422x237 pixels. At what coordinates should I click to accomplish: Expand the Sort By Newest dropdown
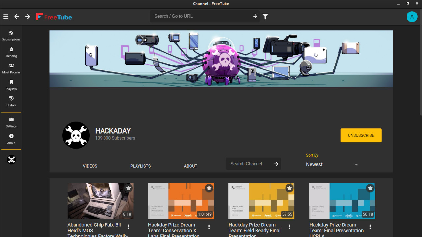pos(332,164)
